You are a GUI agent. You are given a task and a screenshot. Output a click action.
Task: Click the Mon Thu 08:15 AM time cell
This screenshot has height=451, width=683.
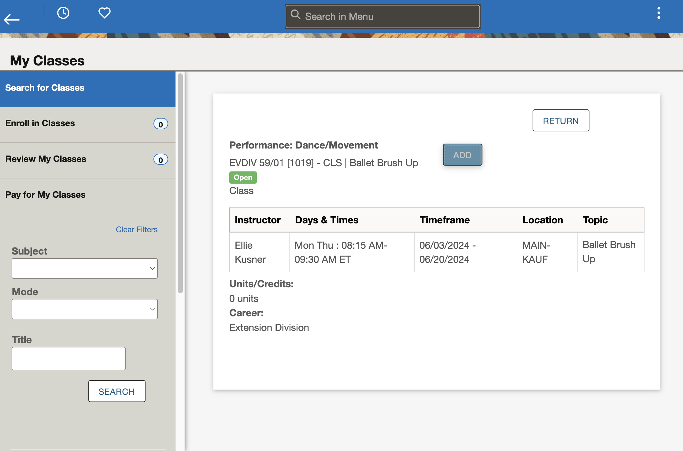[x=352, y=252]
